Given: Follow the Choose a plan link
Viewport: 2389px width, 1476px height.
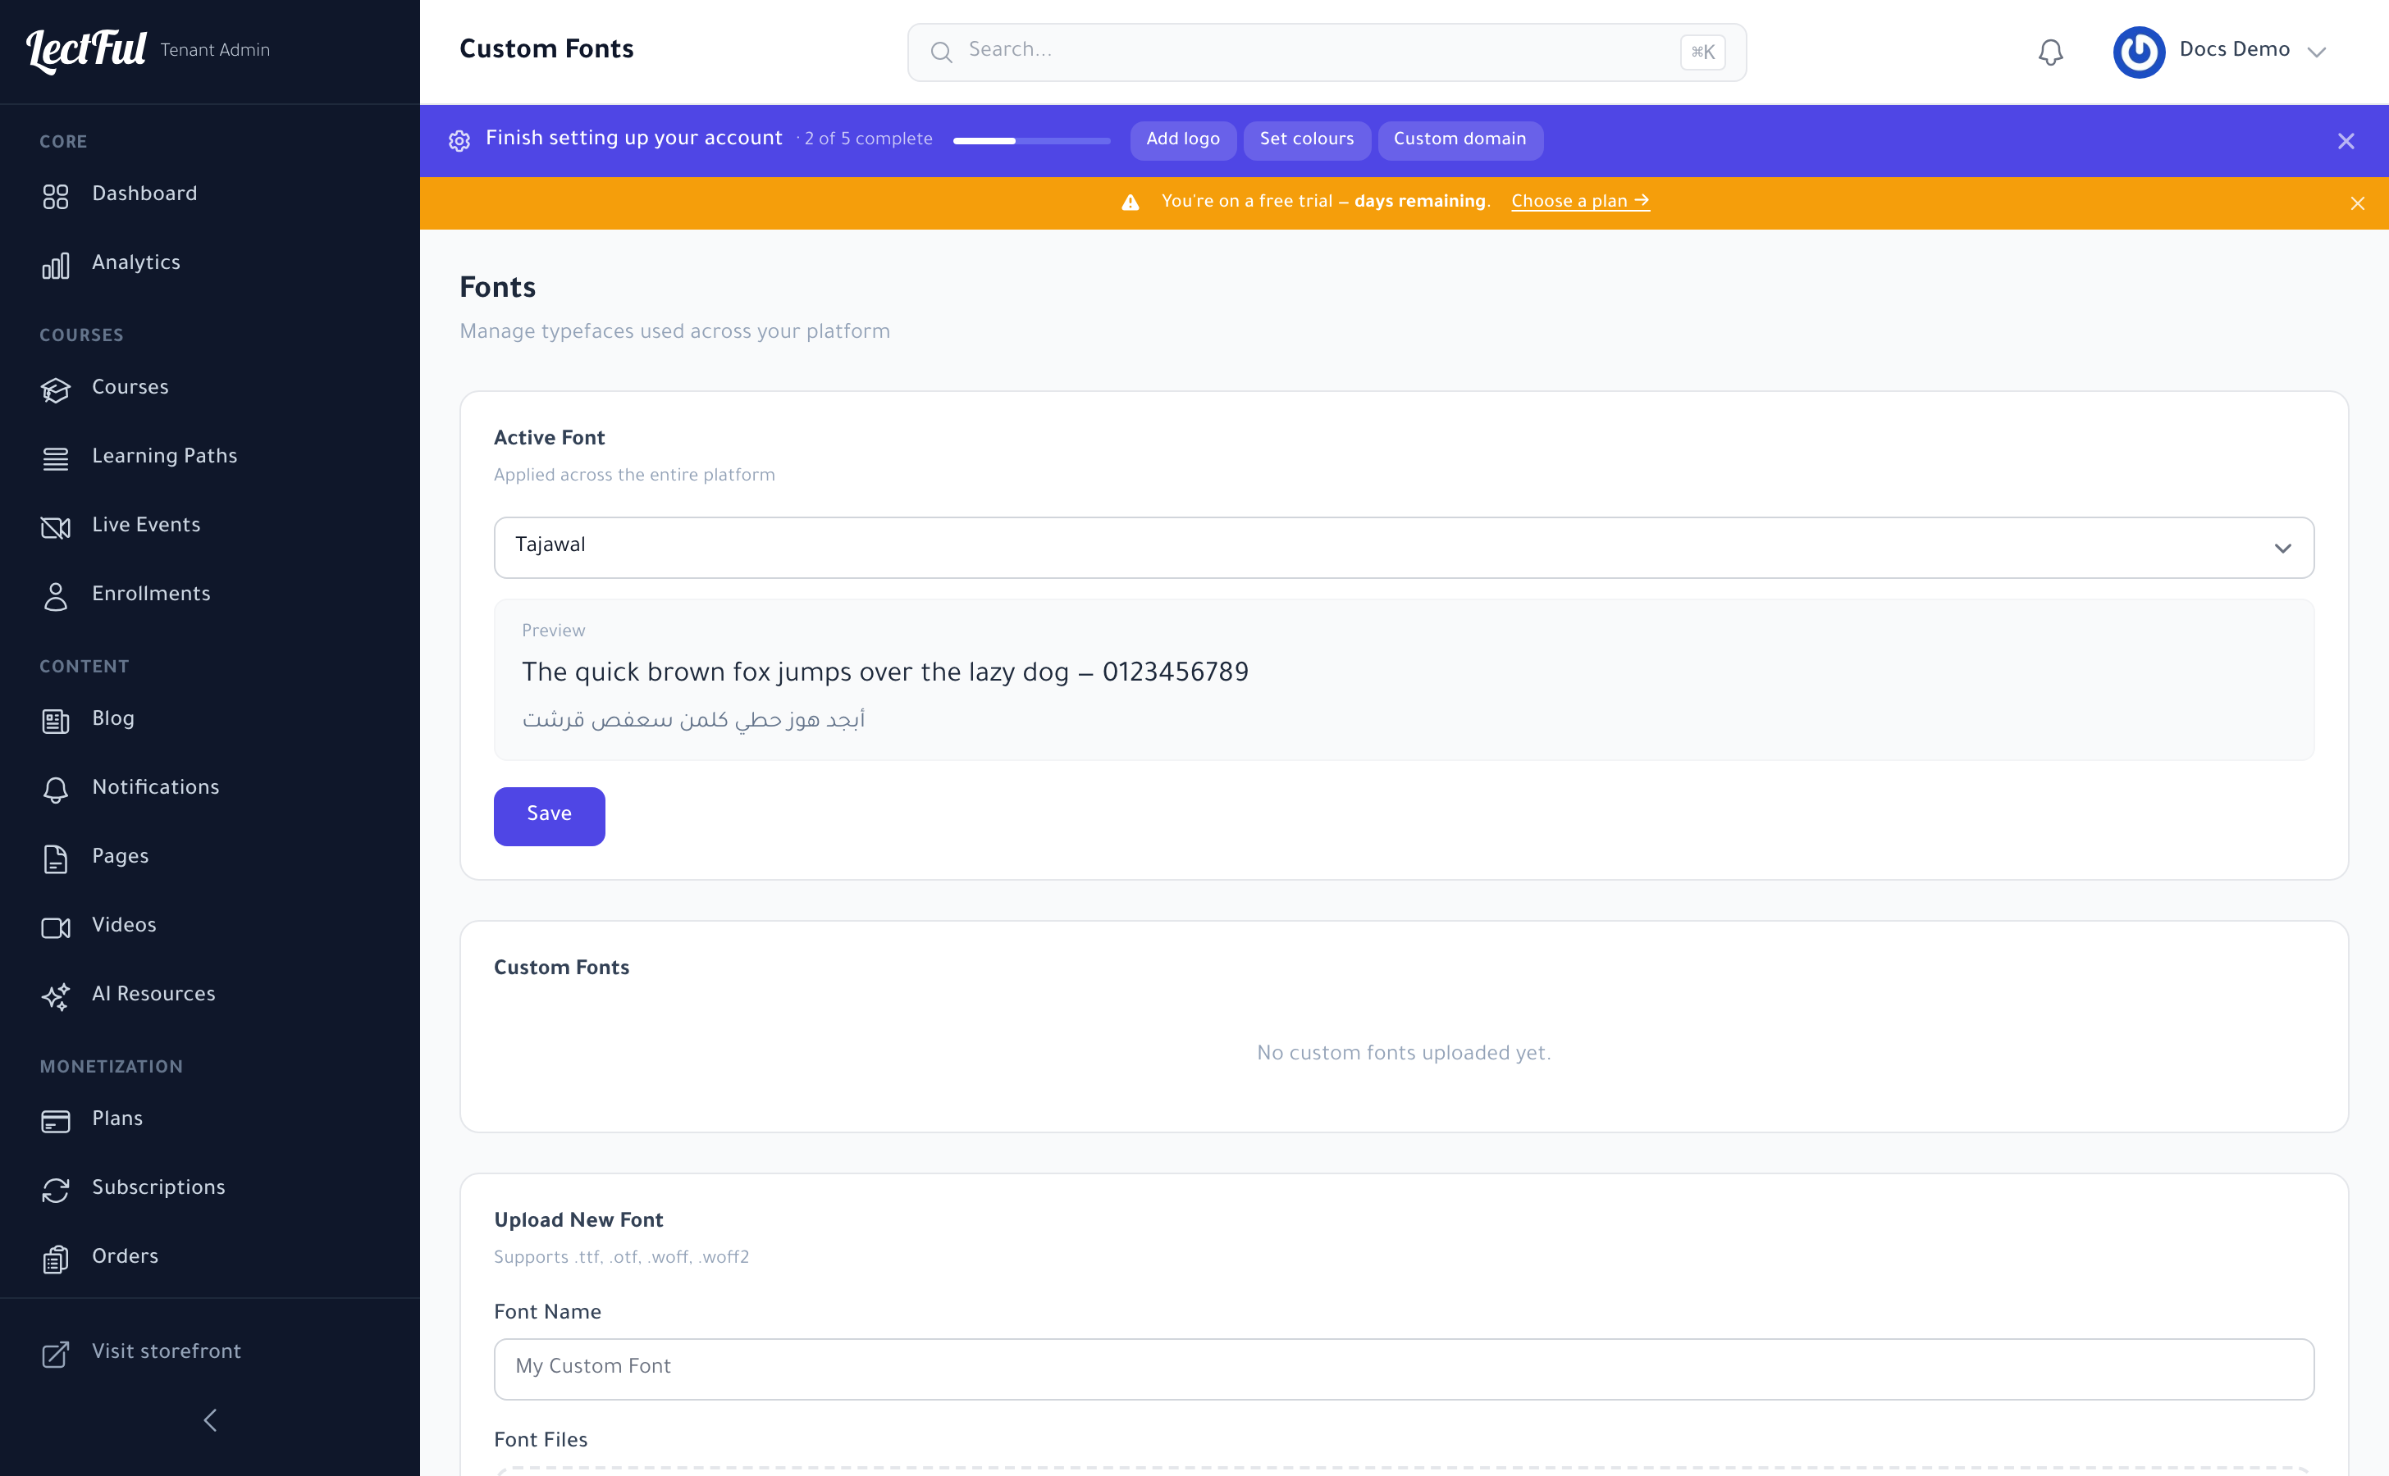Looking at the screenshot, I should click(x=1580, y=201).
